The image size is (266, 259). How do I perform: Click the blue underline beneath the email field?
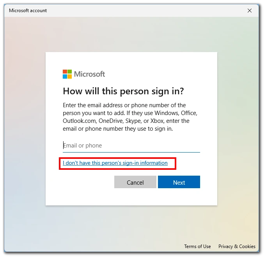[x=131, y=152]
